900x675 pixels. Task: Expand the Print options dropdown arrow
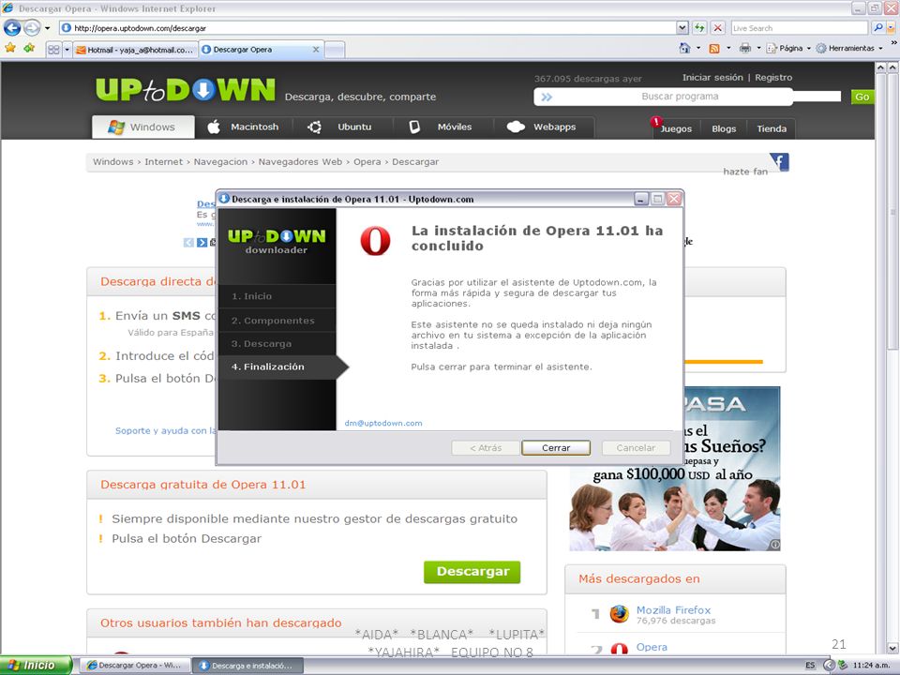click(758, 48)
